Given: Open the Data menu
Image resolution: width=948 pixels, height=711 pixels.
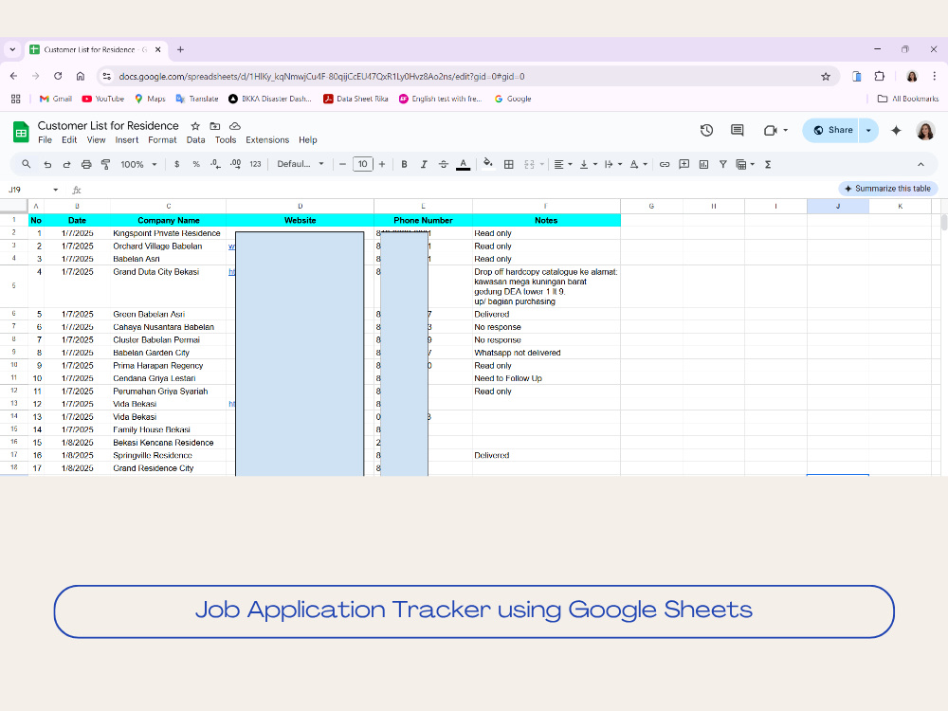Looking at the screenshot, I should click(195, 139).
